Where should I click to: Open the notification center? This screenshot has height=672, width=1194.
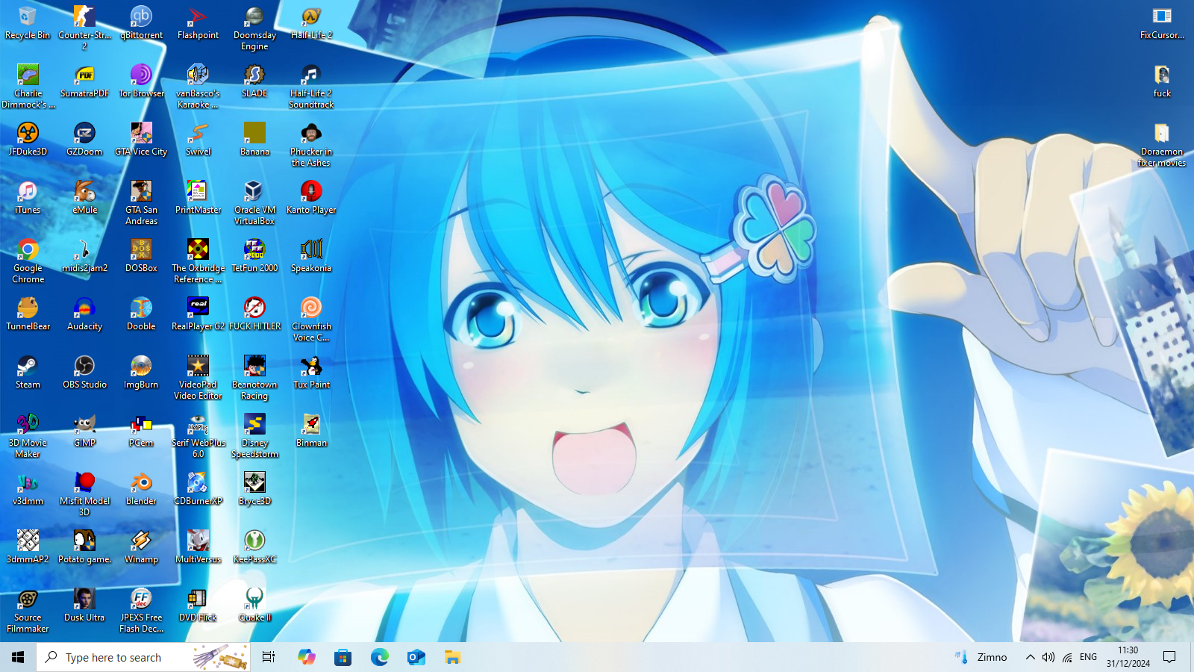point(1169,657)
